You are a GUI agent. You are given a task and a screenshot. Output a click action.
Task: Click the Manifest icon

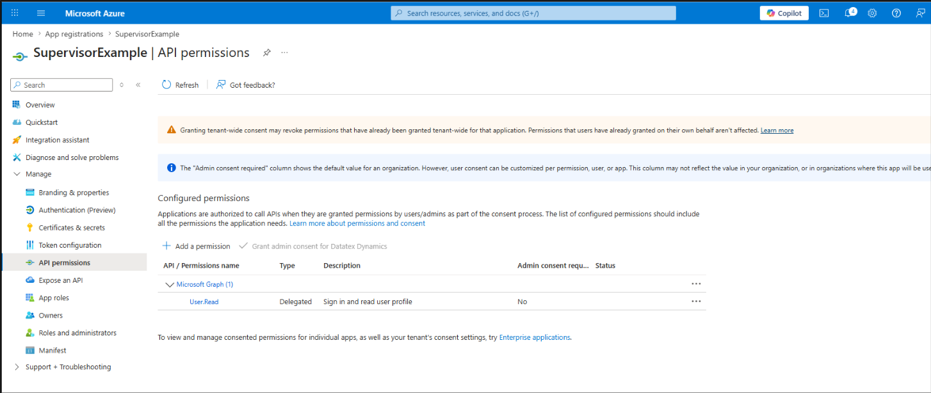tap(29, 350)
